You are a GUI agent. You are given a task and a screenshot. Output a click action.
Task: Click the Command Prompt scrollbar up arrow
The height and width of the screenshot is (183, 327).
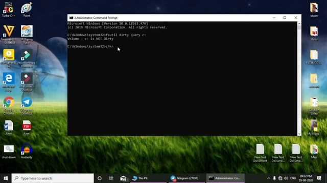coord(299,24)
